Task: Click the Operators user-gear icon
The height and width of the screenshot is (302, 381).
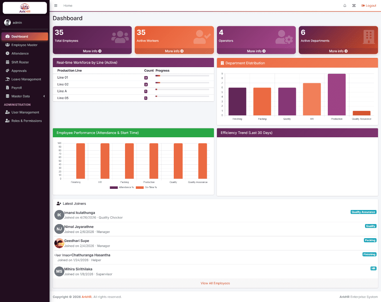Action: coord(284,37)
